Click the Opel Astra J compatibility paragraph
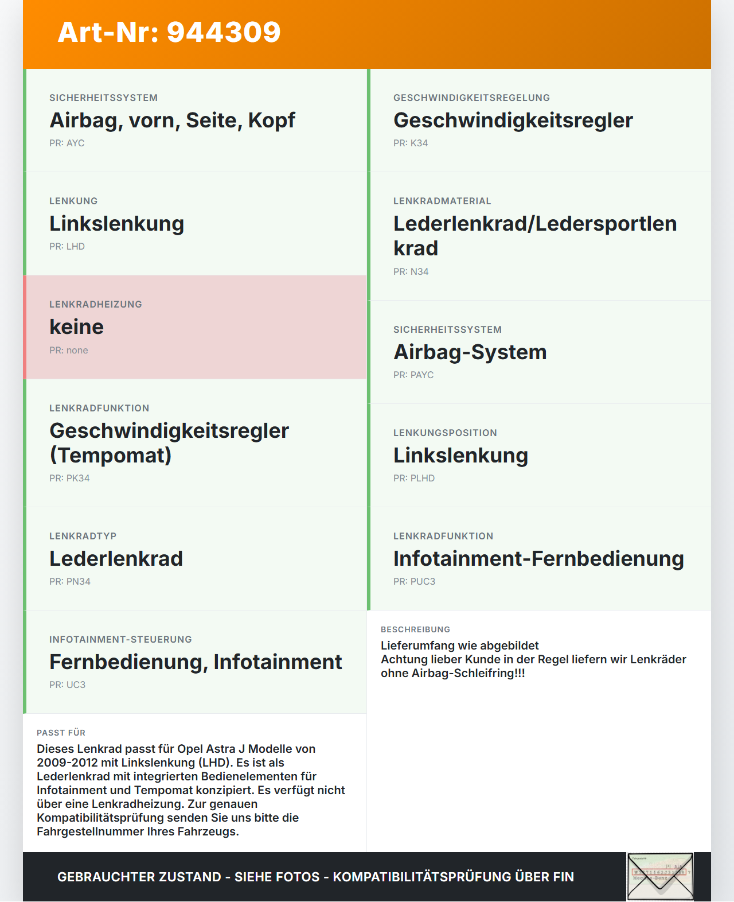This screenshot has width=734, height=902. [191, 790]
